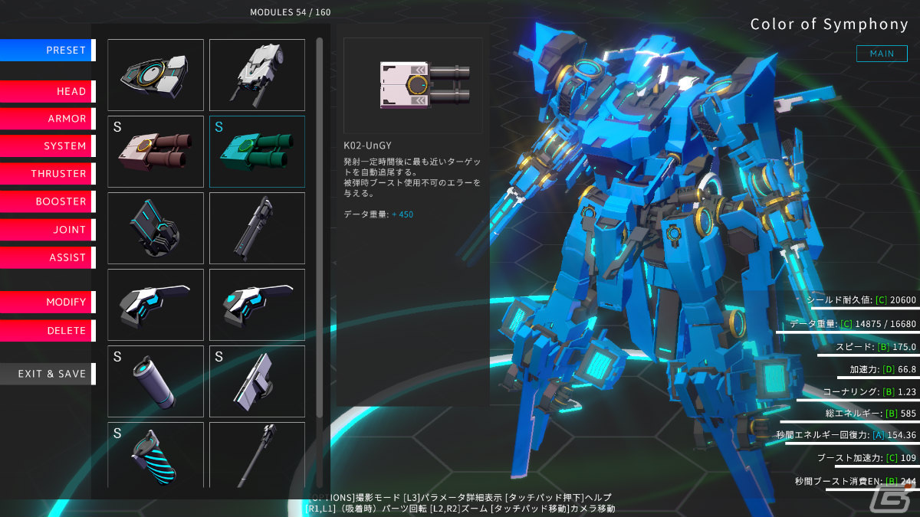Image resolution: width=920 pixels, height=517 pixels.
Task: Click the 秒間ブースト消費EN stat
Action: (856, 482)
